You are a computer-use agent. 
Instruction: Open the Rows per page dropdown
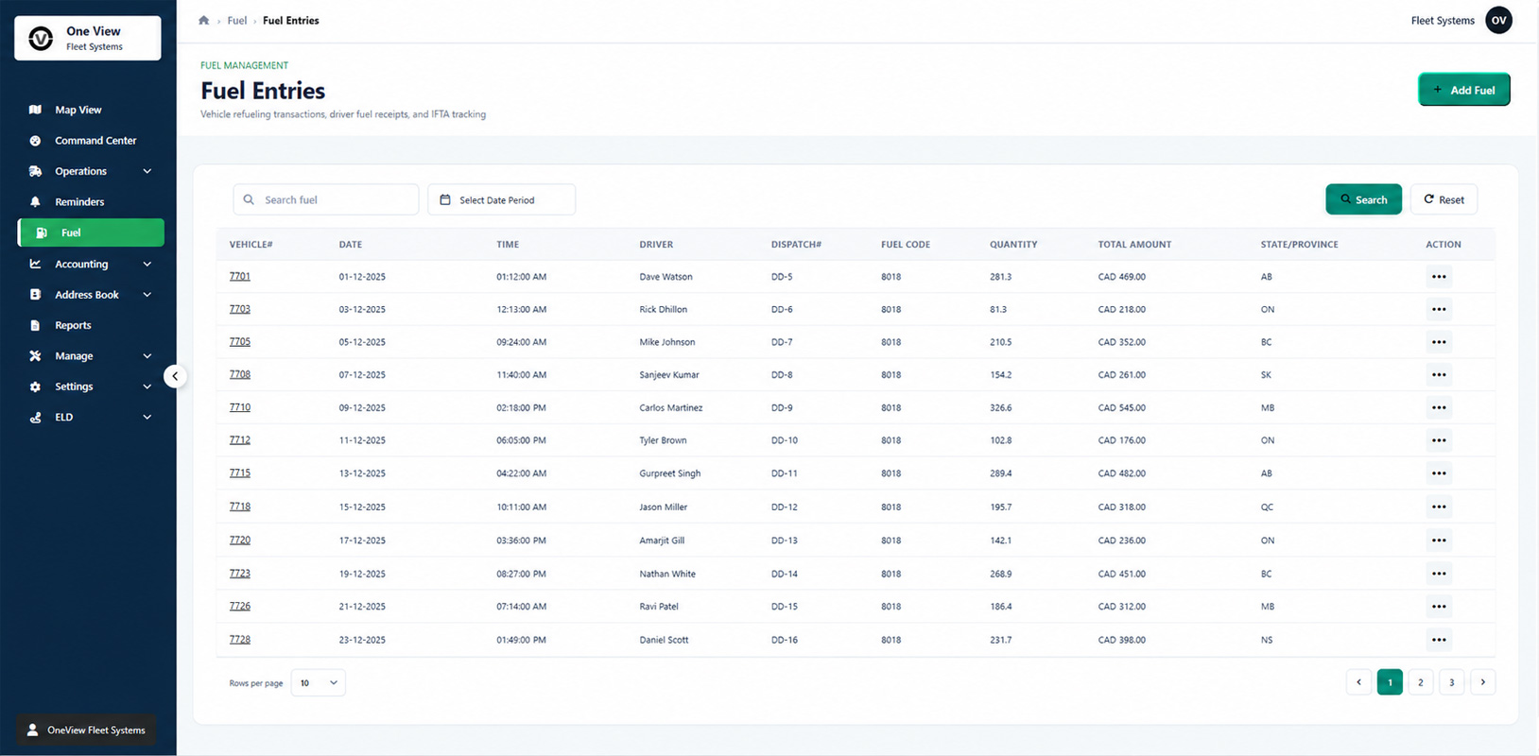point(319,682)
